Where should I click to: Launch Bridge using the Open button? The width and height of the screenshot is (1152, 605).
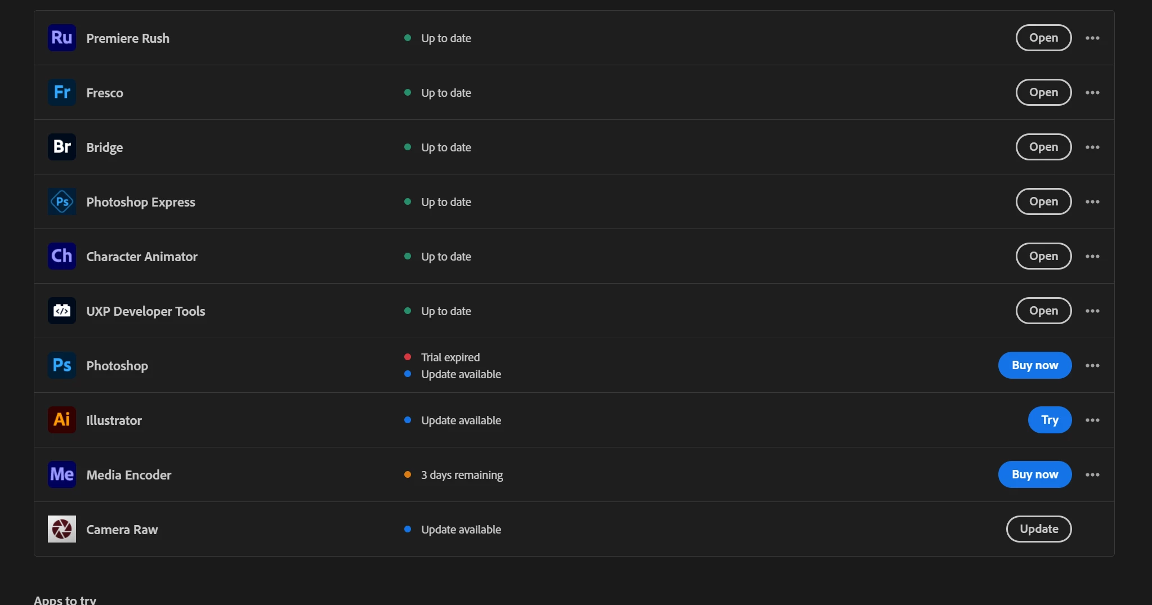click(1043, 147)
